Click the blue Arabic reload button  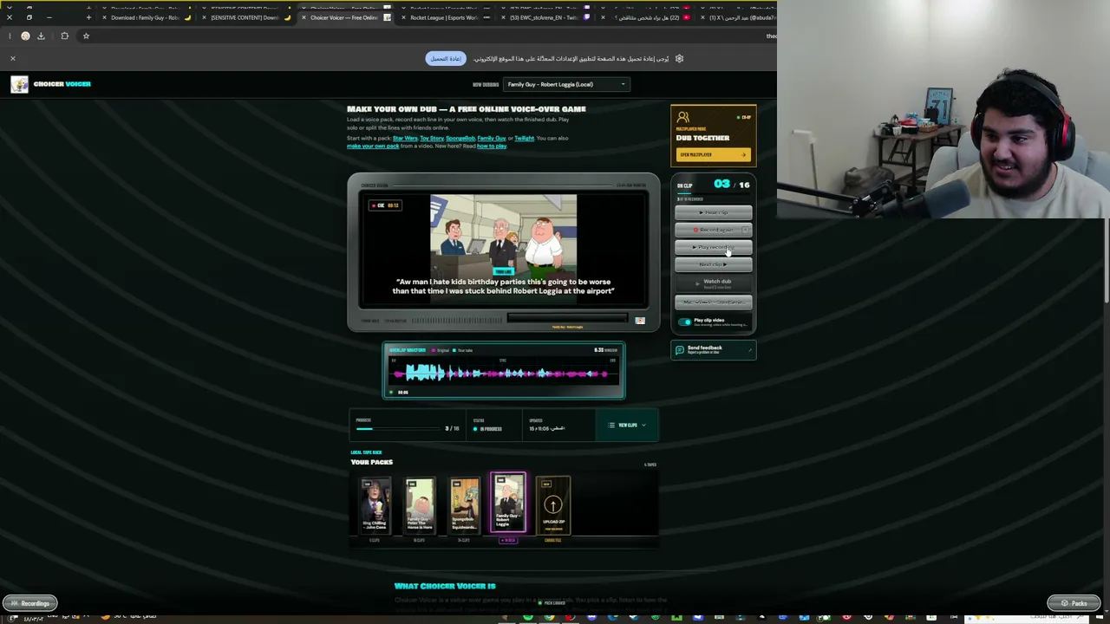tap(446, 59)
